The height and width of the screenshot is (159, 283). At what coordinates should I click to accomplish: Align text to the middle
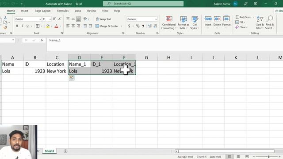click(x=73, y=19)
